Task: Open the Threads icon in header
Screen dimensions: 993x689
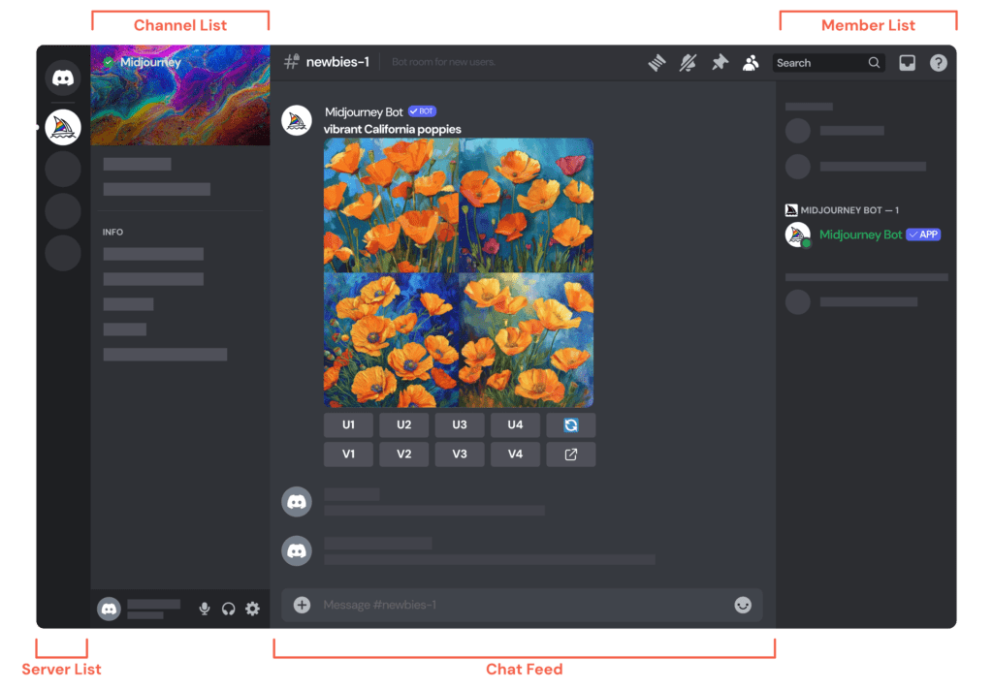Action: coord(657,63)
